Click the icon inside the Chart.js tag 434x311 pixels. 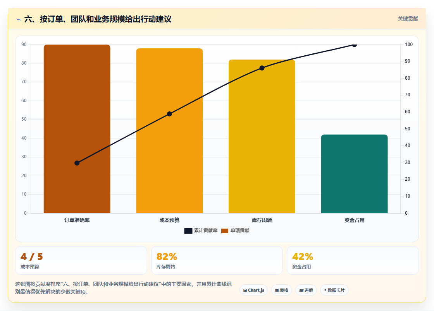point(245,290)
